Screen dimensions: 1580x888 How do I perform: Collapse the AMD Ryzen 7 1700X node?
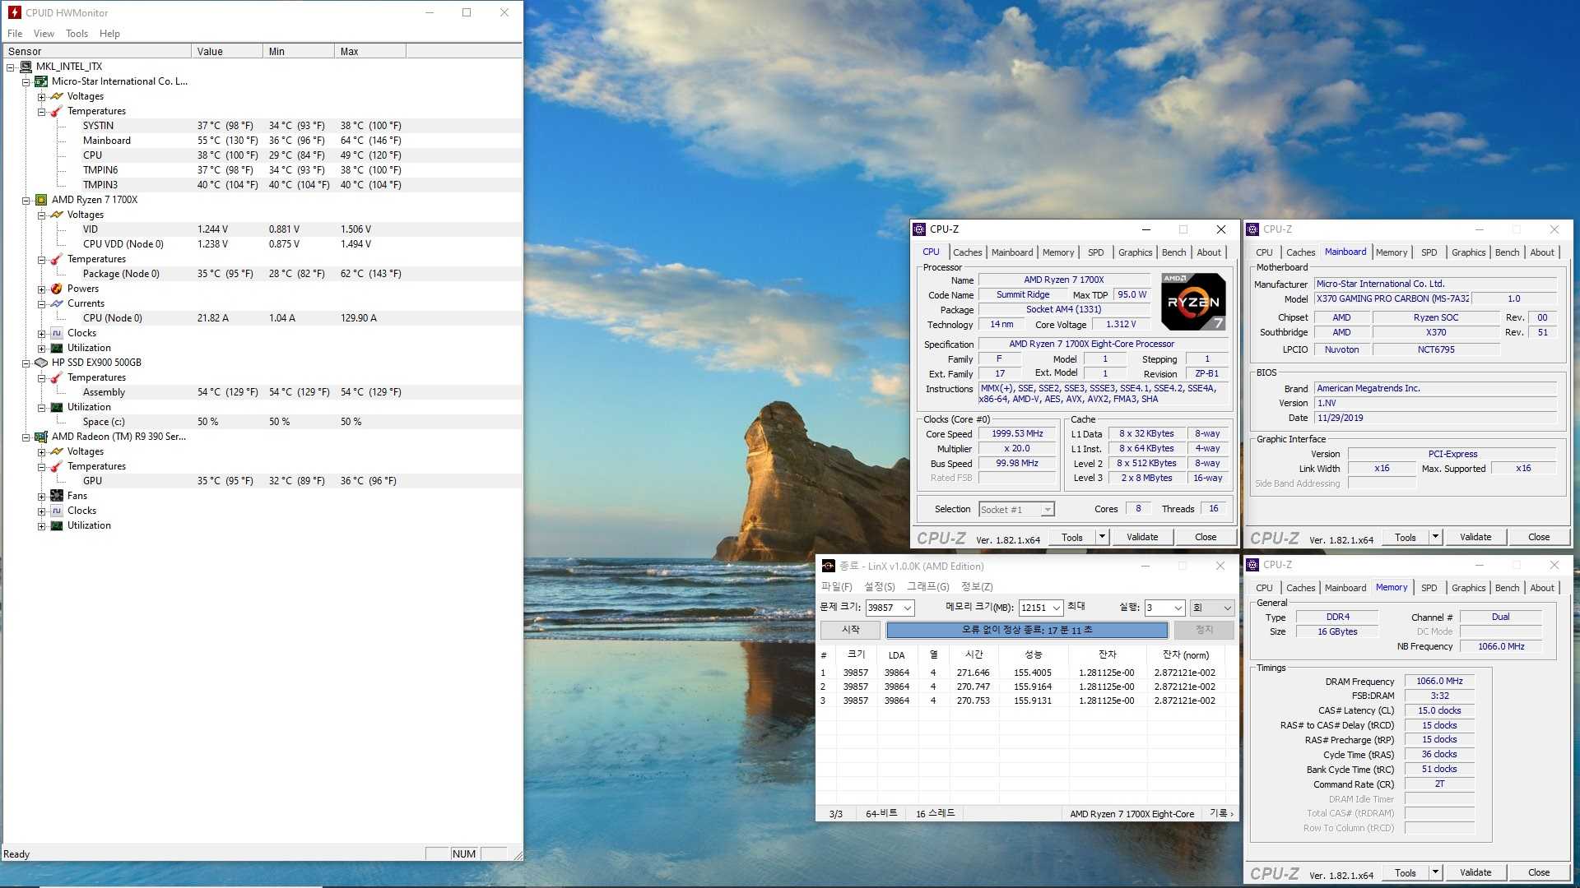26,200
